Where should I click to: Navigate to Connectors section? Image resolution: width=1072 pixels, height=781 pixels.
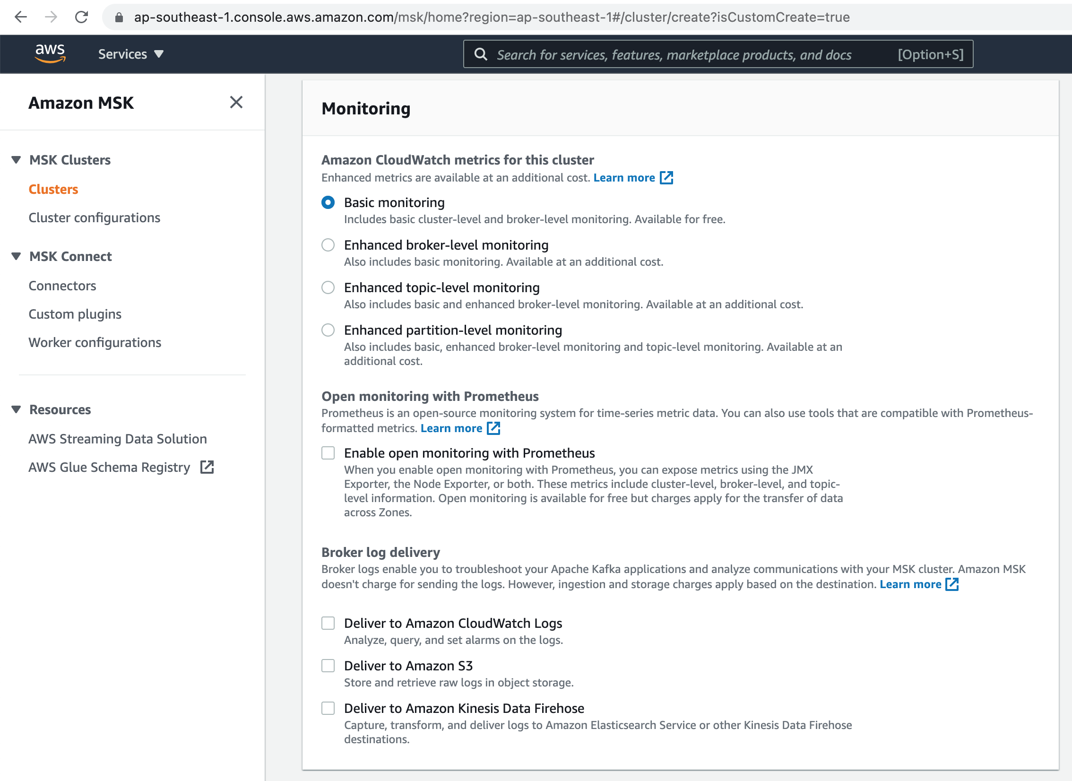(62, 286)
